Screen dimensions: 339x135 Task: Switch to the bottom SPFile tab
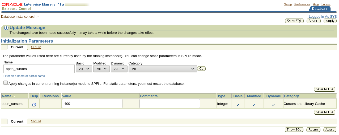click(36, 121)
